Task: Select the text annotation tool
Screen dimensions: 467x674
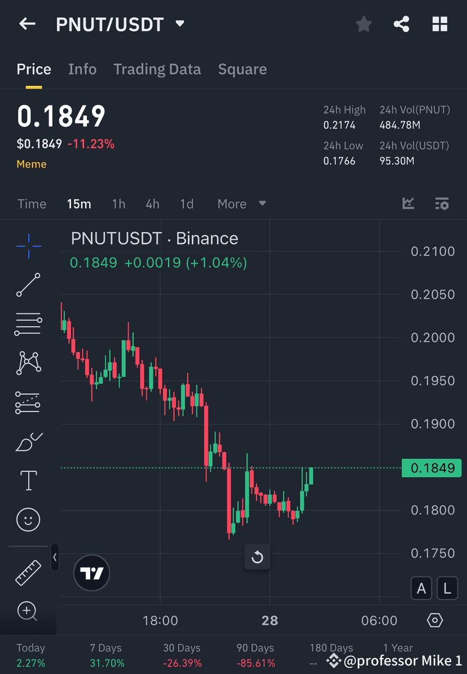Action: (28, 480)
